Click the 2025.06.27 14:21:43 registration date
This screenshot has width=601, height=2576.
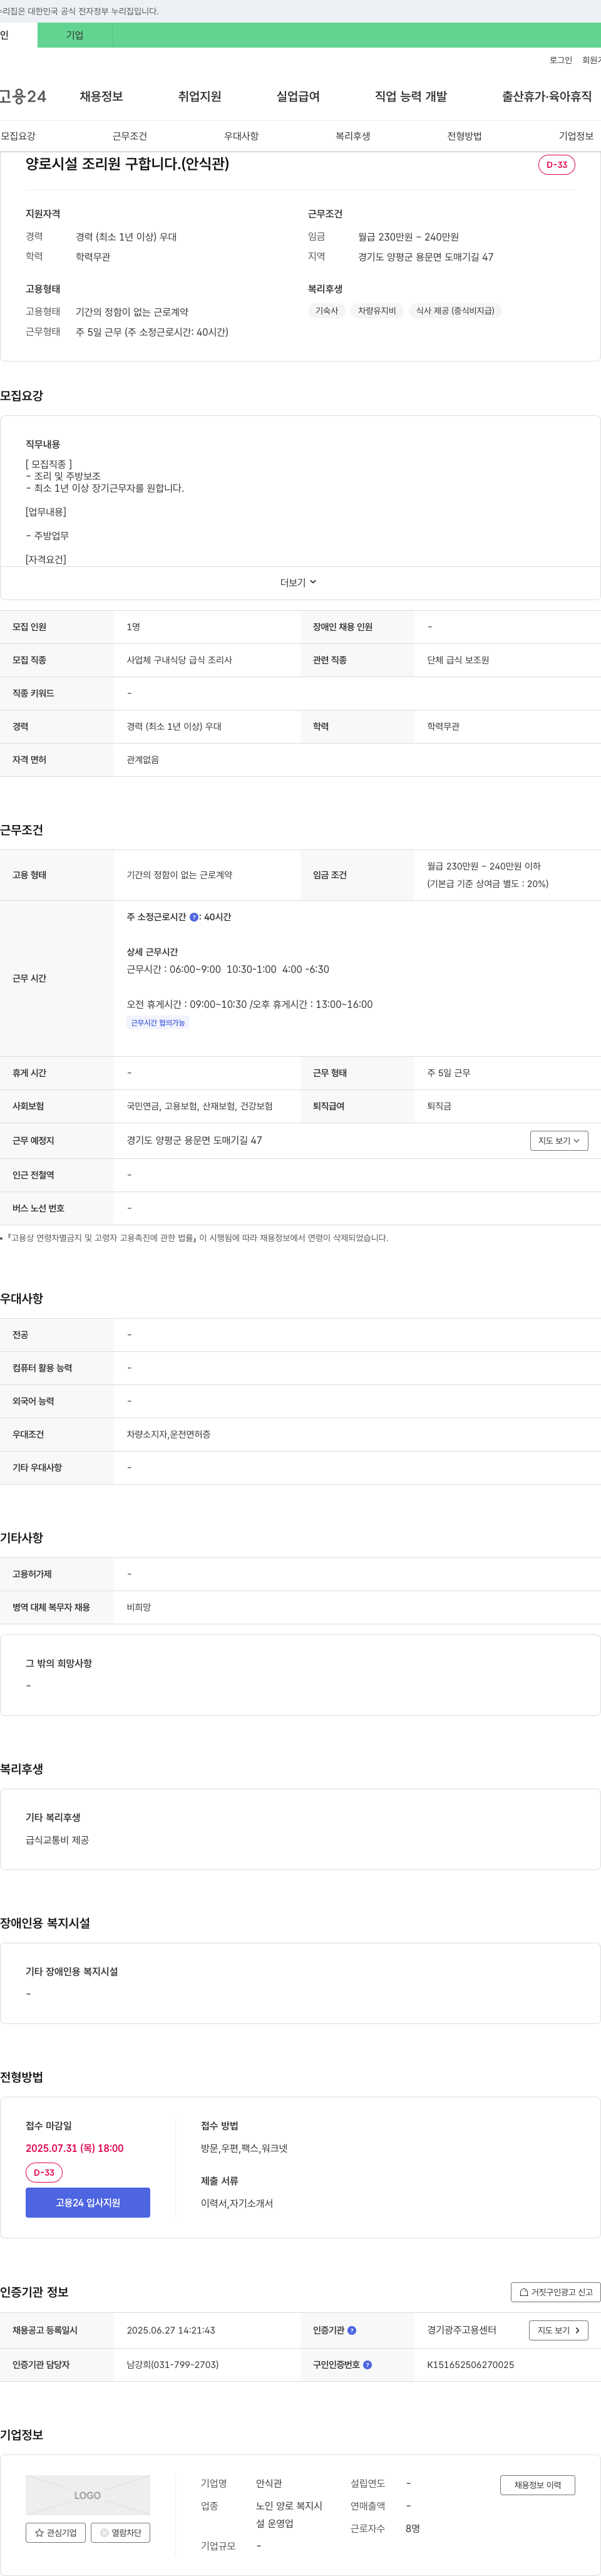171,2330
